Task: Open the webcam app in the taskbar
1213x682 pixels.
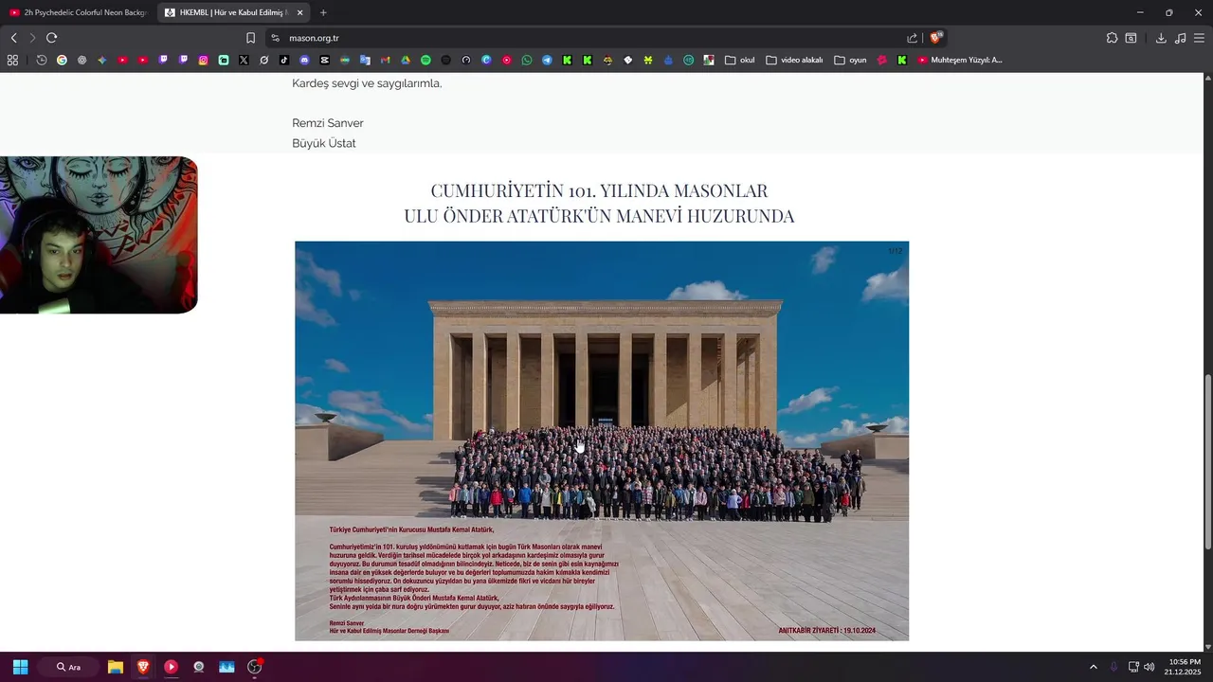Action: point(199,667)
